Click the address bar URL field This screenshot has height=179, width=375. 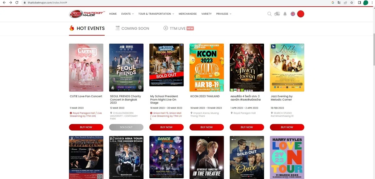tap(175, 2)
